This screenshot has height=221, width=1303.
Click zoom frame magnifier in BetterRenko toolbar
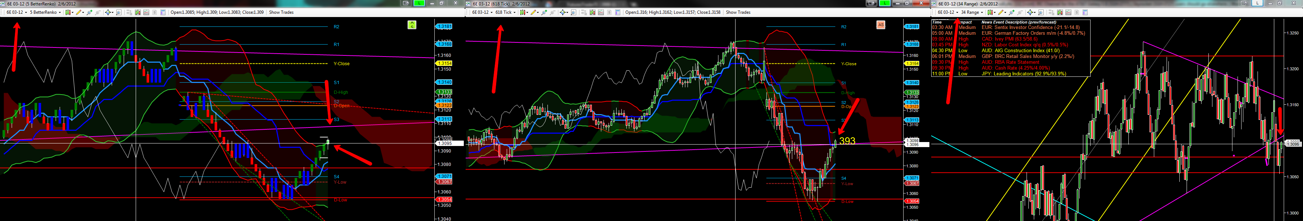(119, 12)
